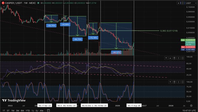Select the -94,57% price range label
This screenshot has width=198, height=112.
tap(116, 52)
